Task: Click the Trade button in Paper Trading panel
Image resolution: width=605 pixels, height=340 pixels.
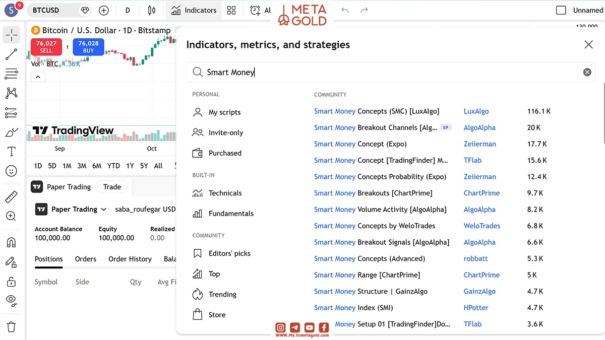Action: pyautogui.click(x=112, y=187)
